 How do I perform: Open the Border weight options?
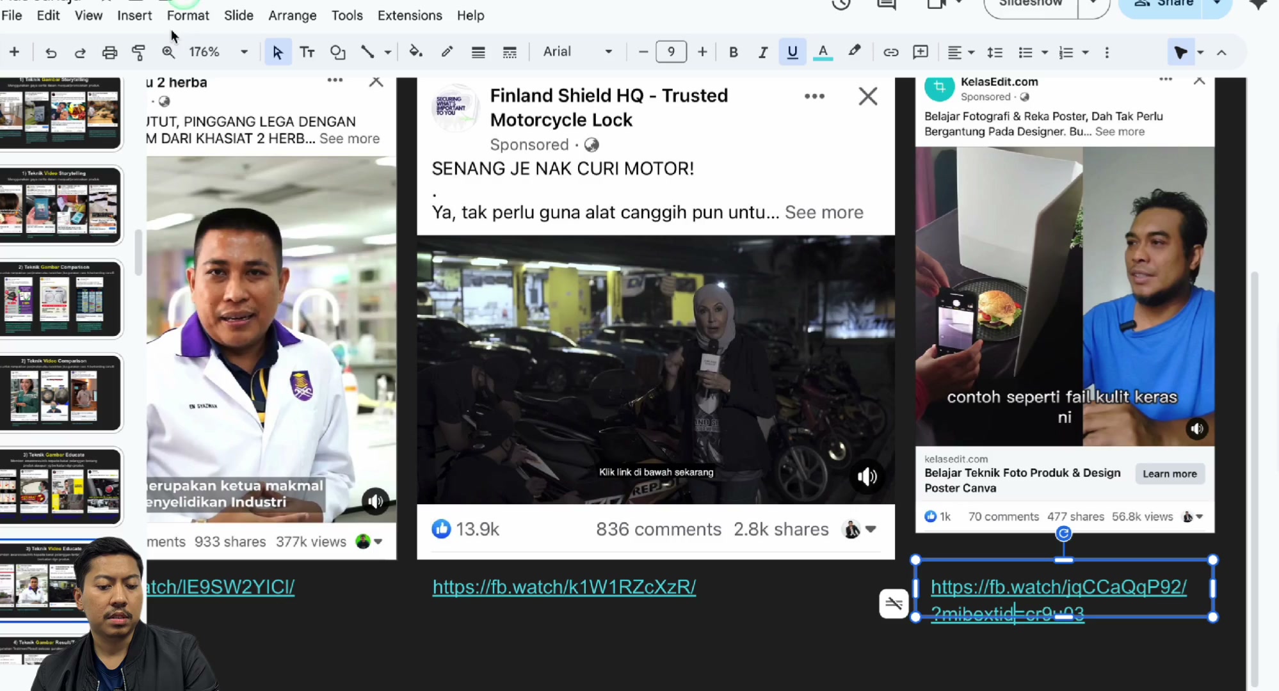pos(478,52)
